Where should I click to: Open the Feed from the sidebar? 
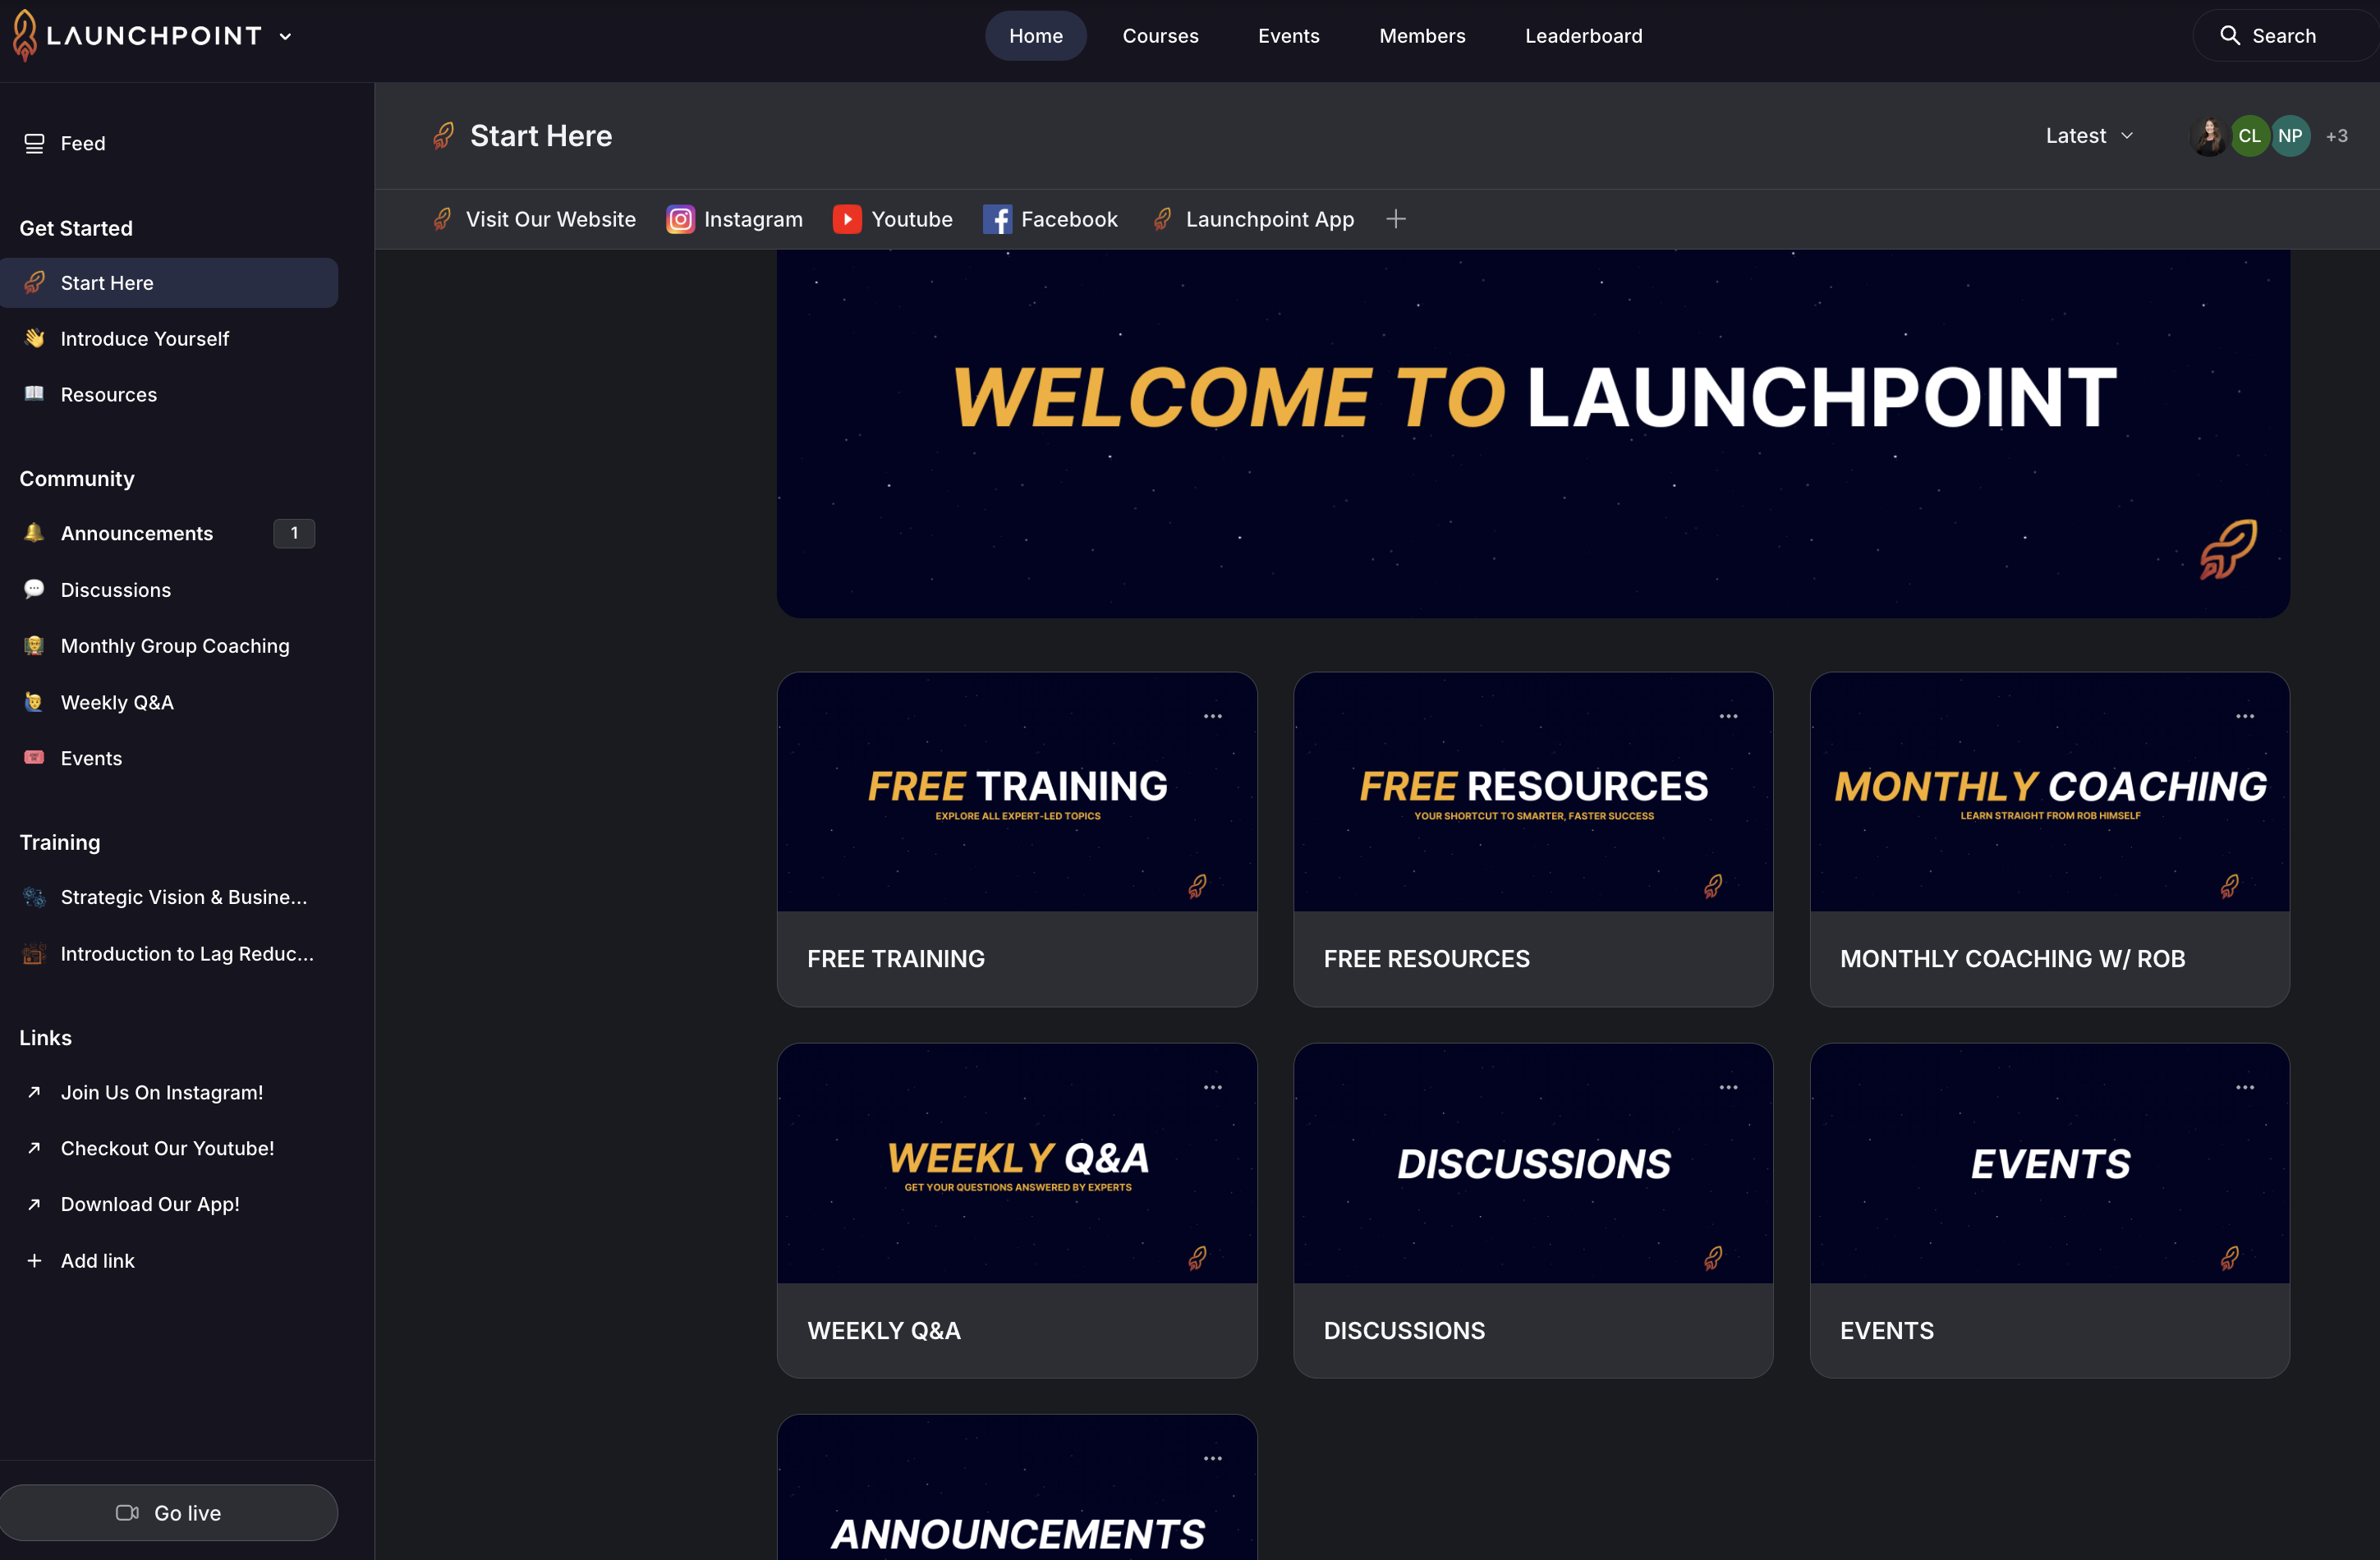169,143
